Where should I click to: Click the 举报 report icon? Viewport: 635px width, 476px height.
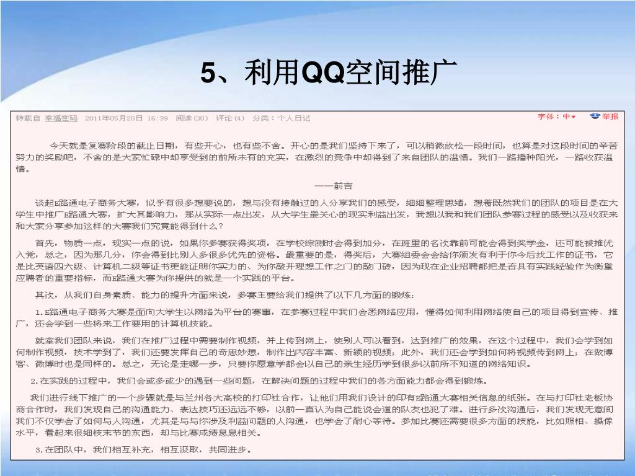coord(595,117)
